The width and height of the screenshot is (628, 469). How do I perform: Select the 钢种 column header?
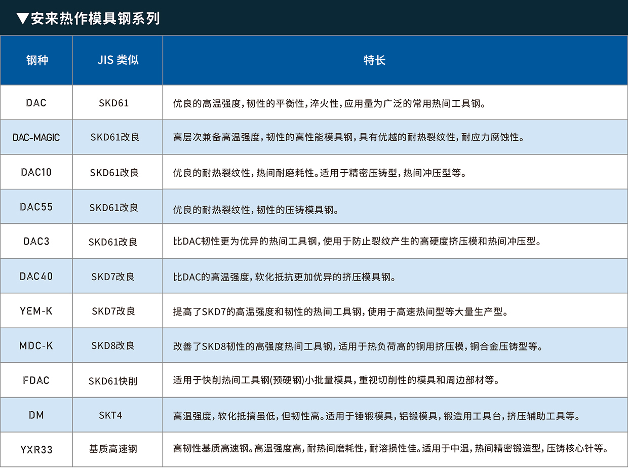click(36, 60)
